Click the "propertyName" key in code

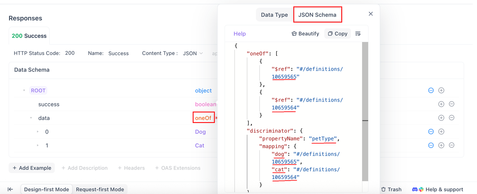click(281, 139)
